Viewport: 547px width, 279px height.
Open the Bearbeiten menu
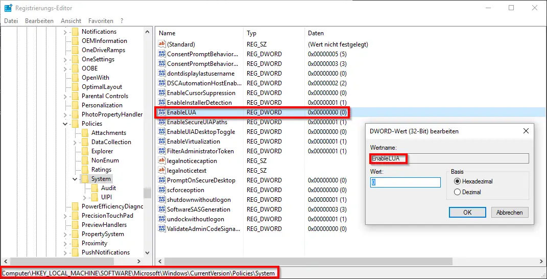click(x=39, y=21)
